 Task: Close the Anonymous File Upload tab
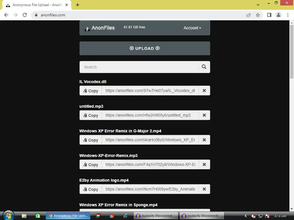point(67,5)
